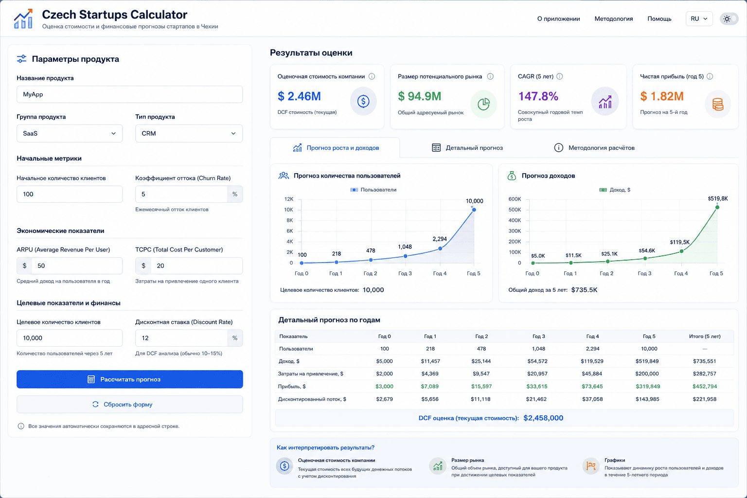The height and width of the screenshot is (498, 747).
Task: Click info icon beside Оценочная стоимость компании
Action: pos(372,76)
